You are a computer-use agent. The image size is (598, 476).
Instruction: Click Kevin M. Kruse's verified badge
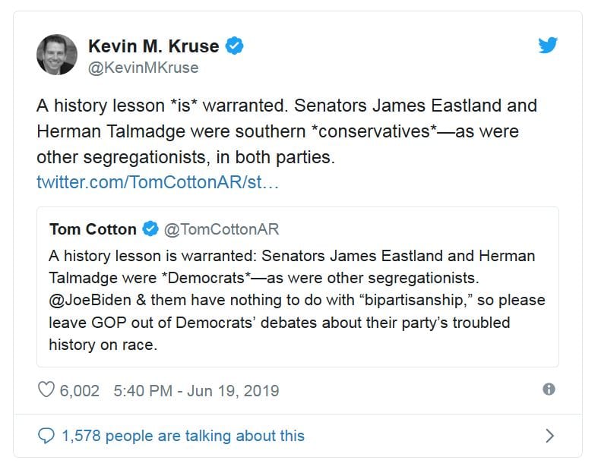point(235,46)
